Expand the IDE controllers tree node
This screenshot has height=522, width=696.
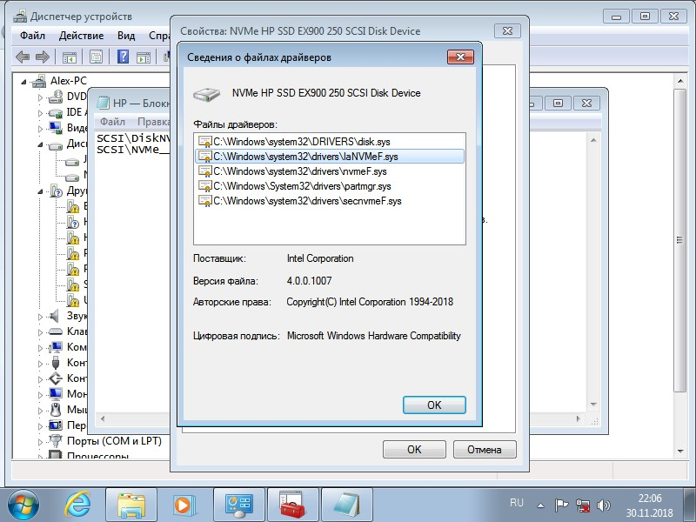(x=40, y=113)
